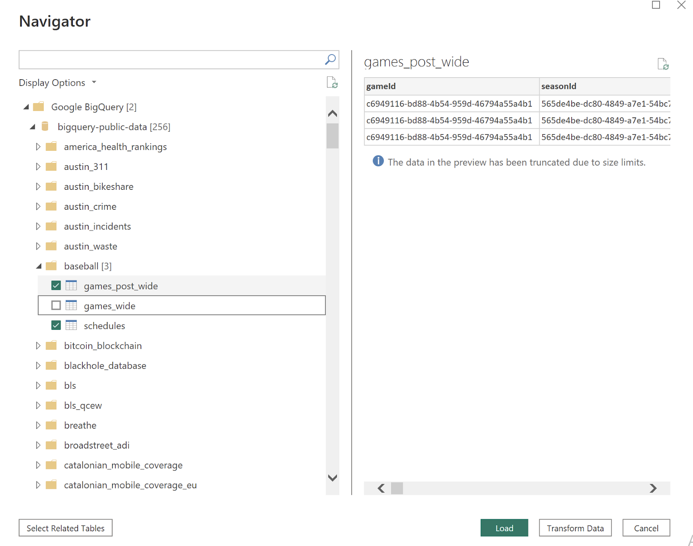The image size is (693, 546).
Task: Click the Transform Data button
Action: click(x=575, y=528)
